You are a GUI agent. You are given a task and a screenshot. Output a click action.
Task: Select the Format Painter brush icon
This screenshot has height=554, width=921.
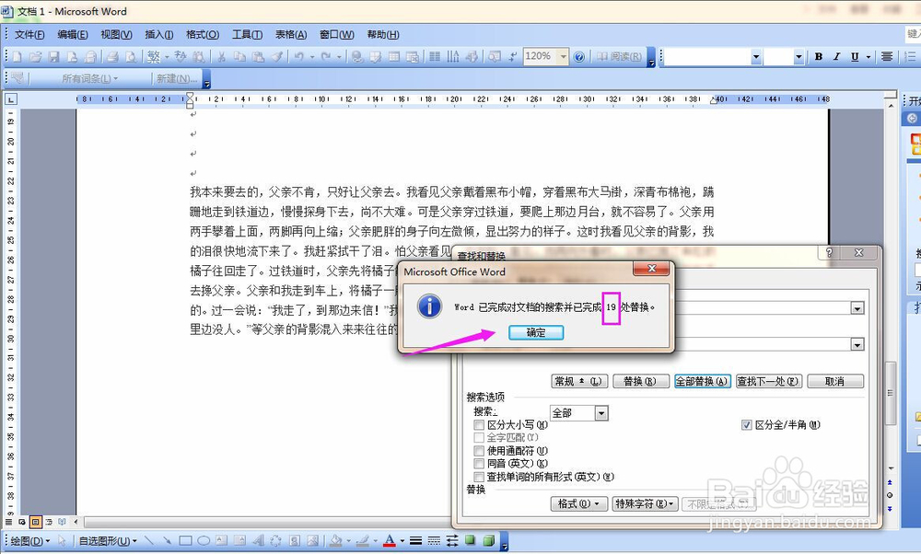click(276, 57)
